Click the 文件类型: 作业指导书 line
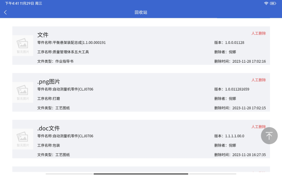Viewport: 282px width, 176px height. point(55,61)
